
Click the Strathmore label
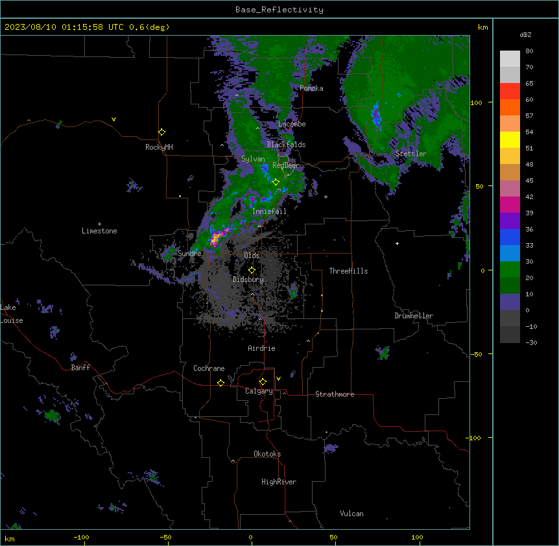(x=335, y=394)
